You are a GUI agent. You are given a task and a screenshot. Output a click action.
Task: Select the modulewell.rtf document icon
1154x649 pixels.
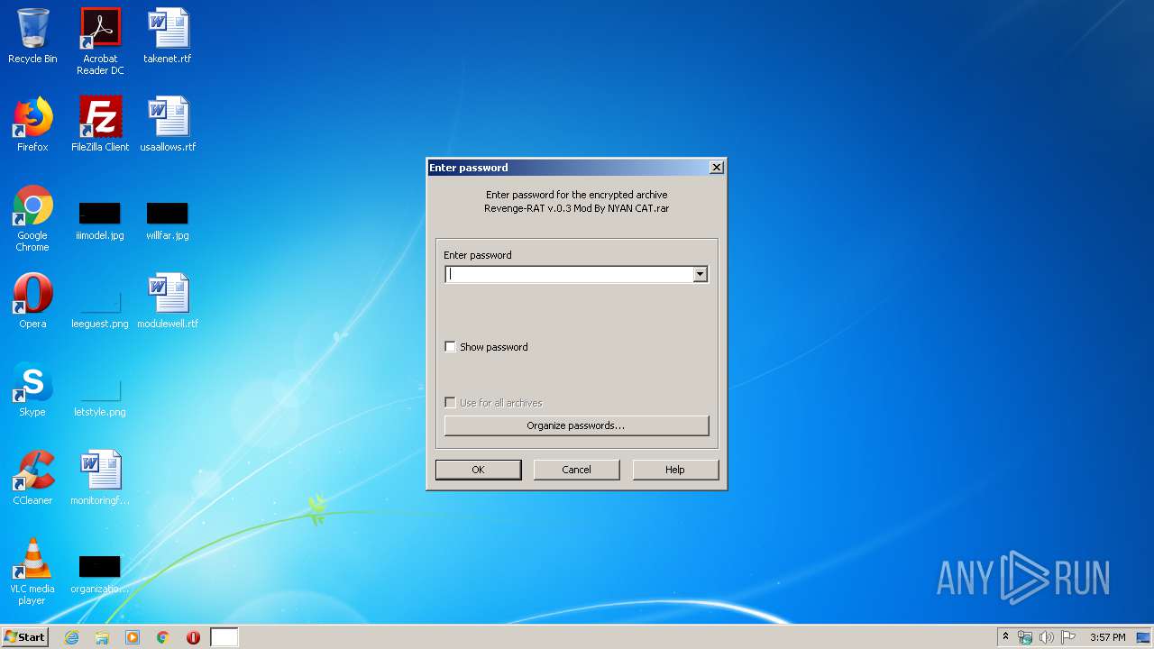[168, 301]
